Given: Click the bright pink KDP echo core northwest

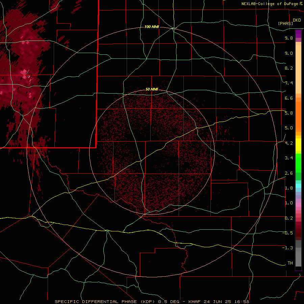Looking at the screenshot, I should click(24, 72).
